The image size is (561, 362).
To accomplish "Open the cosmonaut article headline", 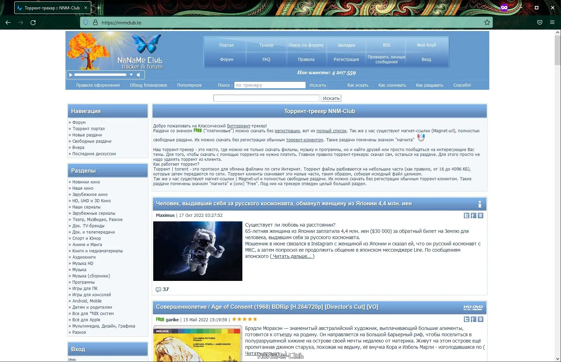I will point(284,204).
